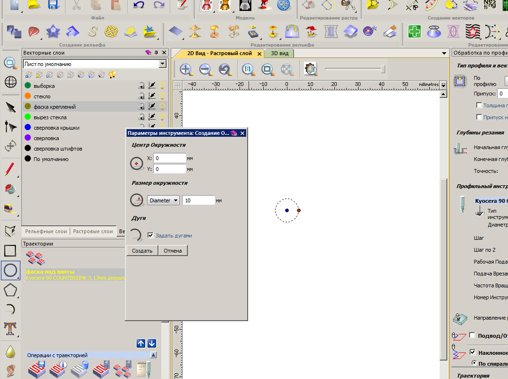Toggle the Задать дугами checkbox
Screen dimensions: 508x379
coord(150,235)
